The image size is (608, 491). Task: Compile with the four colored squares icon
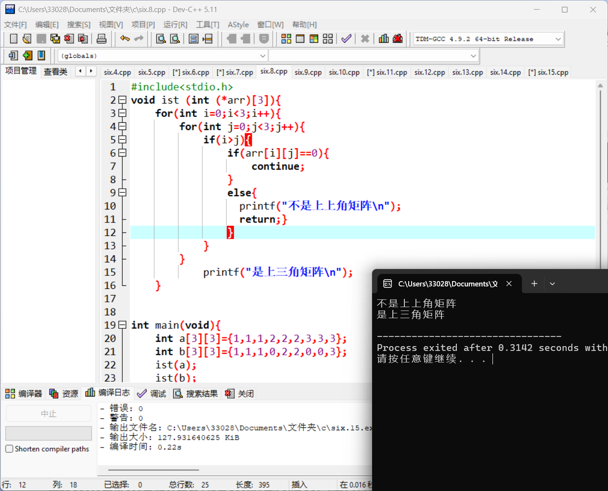pos(286,39)
